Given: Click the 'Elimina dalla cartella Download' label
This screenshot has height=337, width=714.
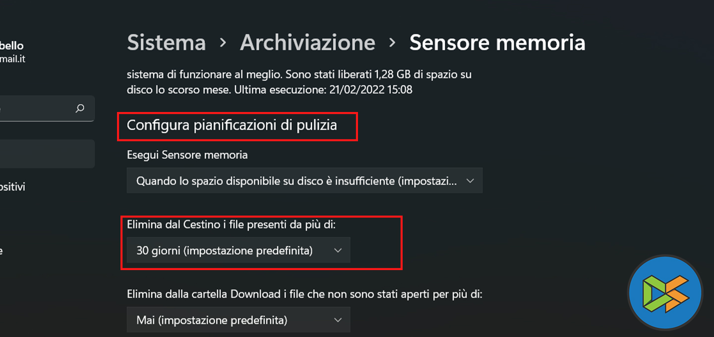Looking at the screenshot, I should point(304,294).
